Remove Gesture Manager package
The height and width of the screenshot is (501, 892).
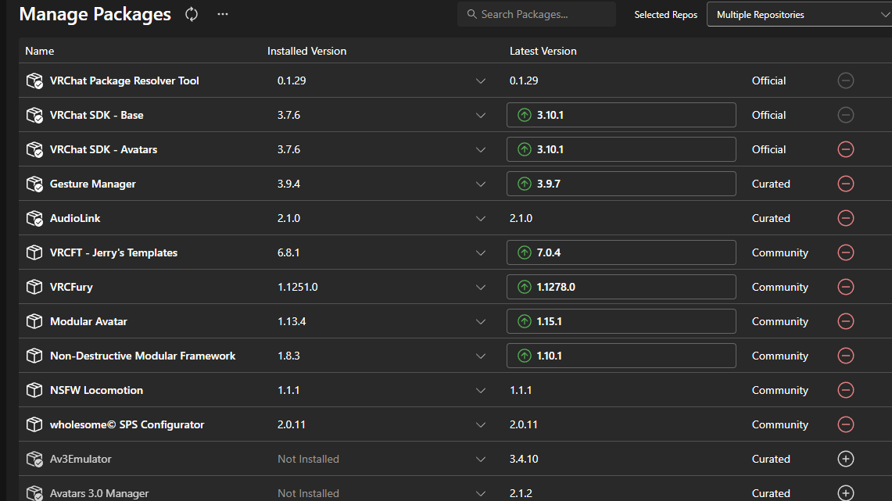(846, 184)
